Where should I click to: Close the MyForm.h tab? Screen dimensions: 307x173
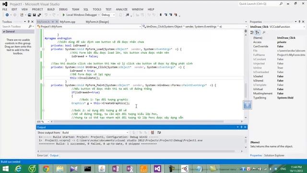point(57,22)
